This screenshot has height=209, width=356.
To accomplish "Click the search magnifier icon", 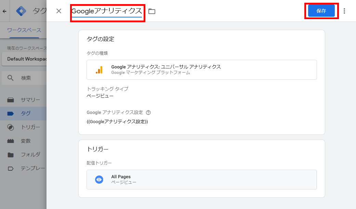I will [x=10, y=78].
